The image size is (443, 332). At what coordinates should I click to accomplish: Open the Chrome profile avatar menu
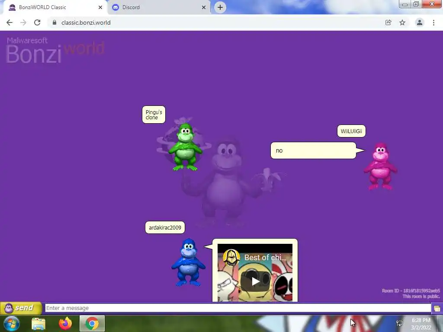pyautogui.click(x=420, y=22)
